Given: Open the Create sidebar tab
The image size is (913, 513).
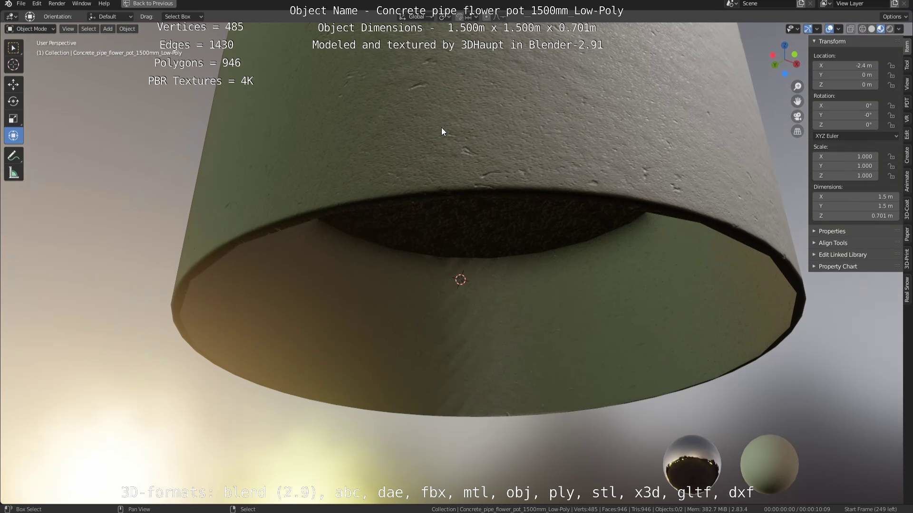Looking at the screenshot, I should 907,155.
